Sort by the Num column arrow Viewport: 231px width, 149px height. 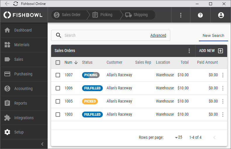76,63
